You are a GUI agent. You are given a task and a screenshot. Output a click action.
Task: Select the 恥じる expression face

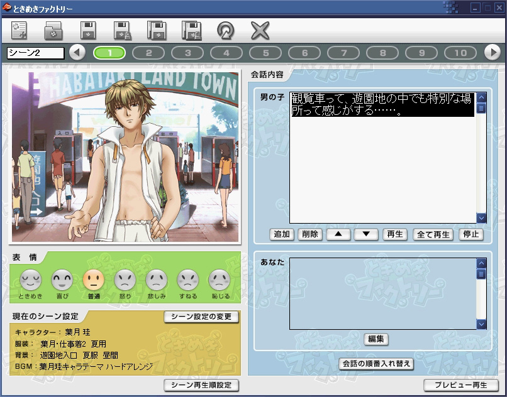[x=220, y=280]
